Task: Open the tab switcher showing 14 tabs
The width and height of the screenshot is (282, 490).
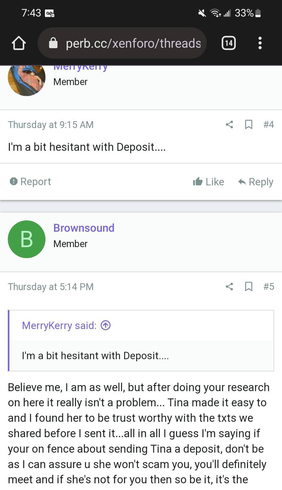Action: pyautogui.click(x=229, y=43)
